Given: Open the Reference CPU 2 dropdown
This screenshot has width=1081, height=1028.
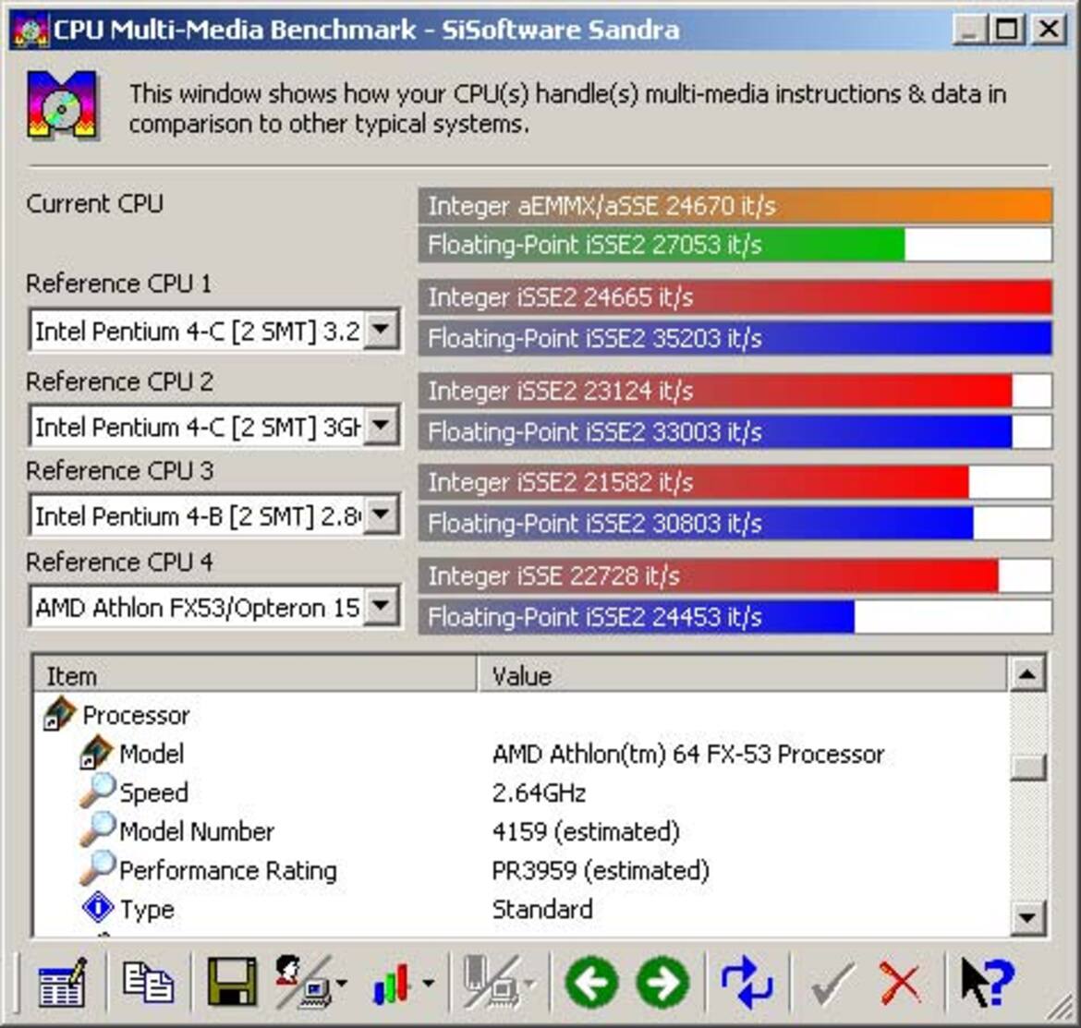Looking at the screenshot, I should pos(382,426).
